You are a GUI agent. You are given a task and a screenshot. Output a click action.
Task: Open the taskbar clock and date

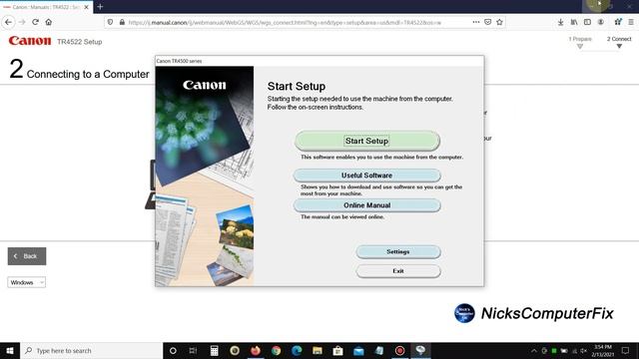(x=603, y=350)
